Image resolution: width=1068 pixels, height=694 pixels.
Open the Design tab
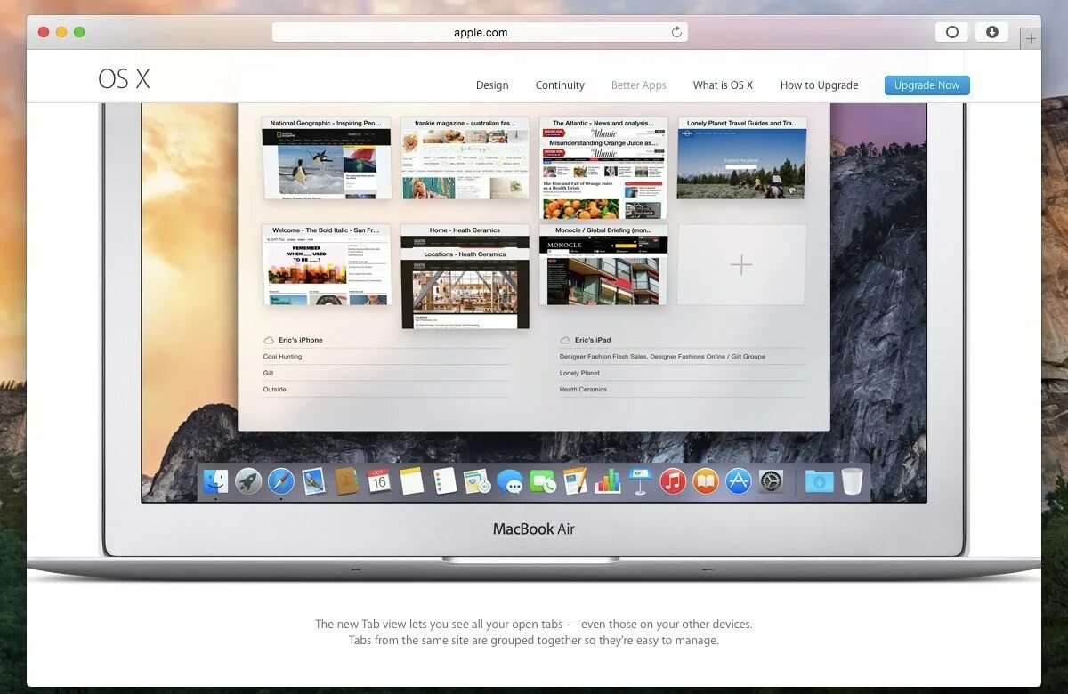pyautogui.click(x=492, y=85)
